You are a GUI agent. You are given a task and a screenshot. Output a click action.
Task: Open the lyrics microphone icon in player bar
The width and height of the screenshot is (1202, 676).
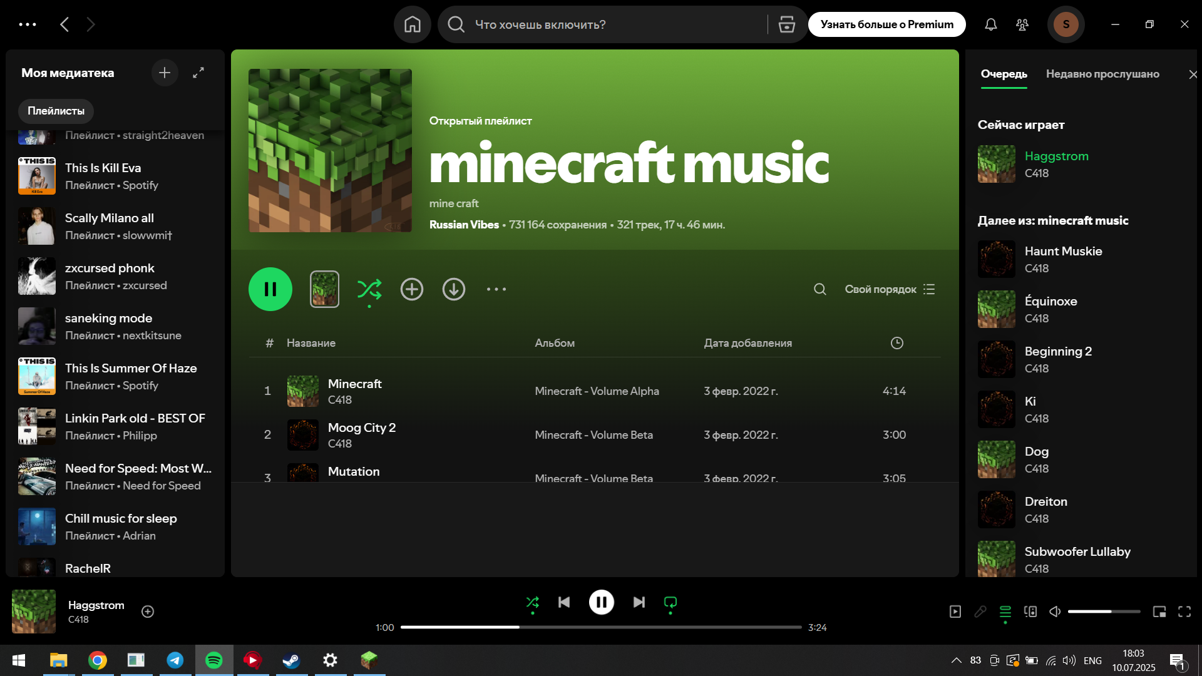pyautogui.click(x=980, y=612)
